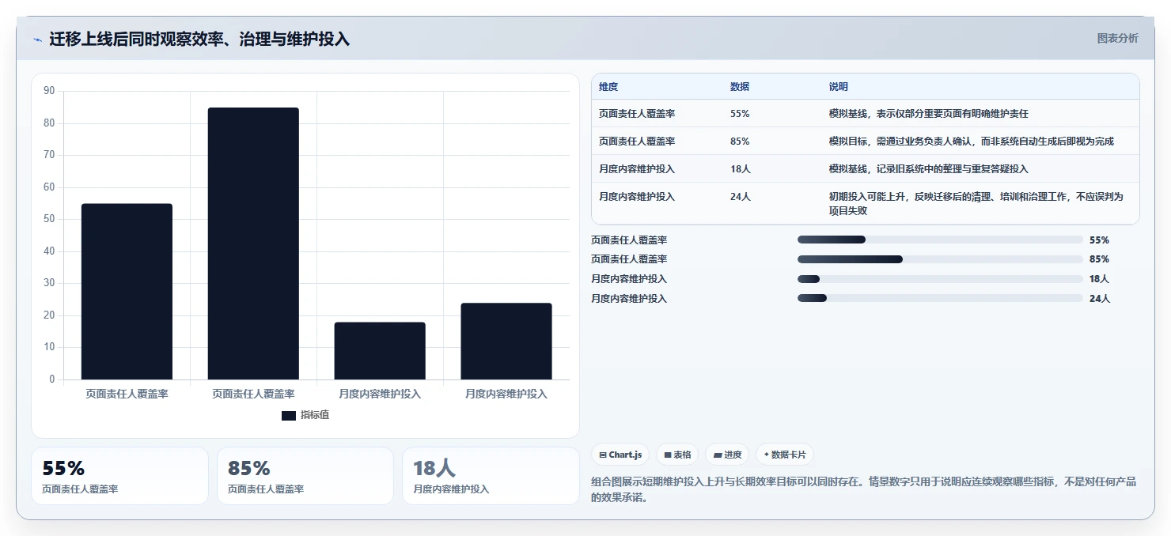Open the 18人 summary card
The width and height of the screenshot is (1171, 536).
[491, 476]
